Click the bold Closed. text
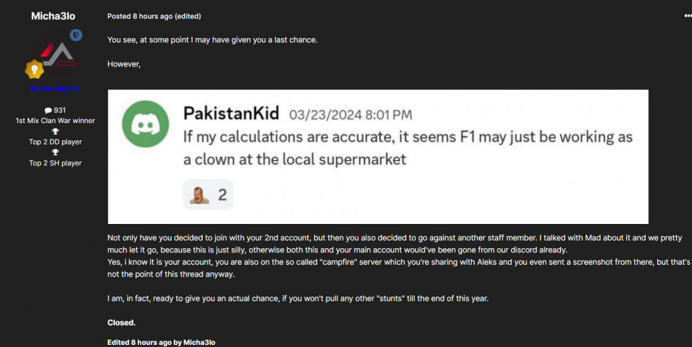Screen dimensions: 692x347 point(122,322)
